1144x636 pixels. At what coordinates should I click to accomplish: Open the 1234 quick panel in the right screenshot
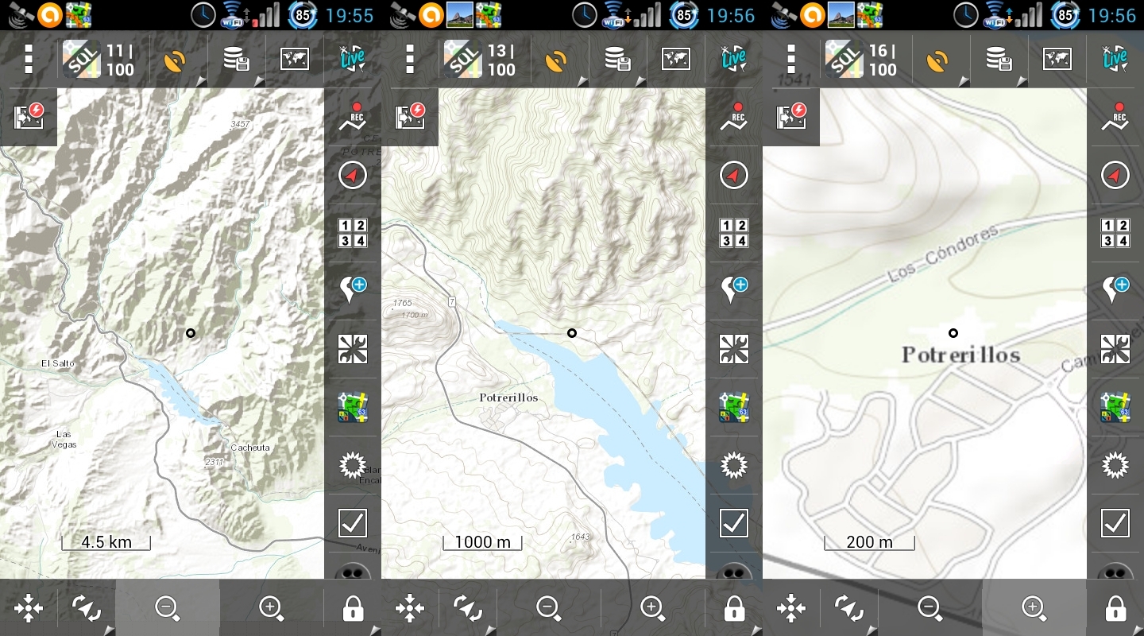tap(1115, 233)
